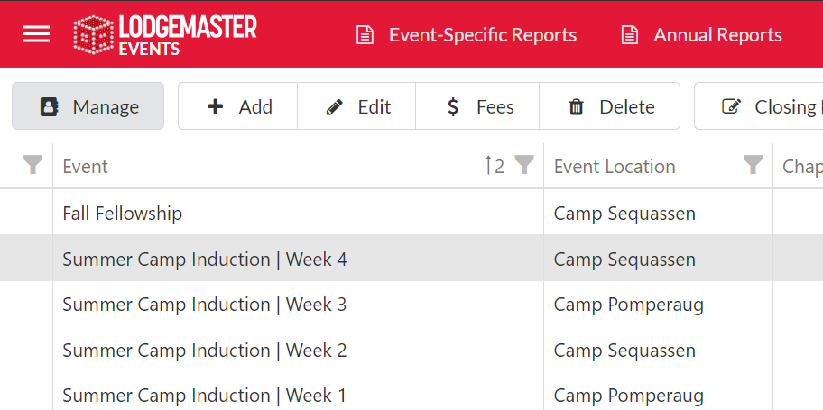
Task: Click the Event-Specific Reports document icon
Action: 365,35
